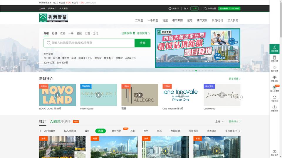Click the 香港置業 home logo
Image resolution: width=282 pixels, height=158 pixels.
53,18
